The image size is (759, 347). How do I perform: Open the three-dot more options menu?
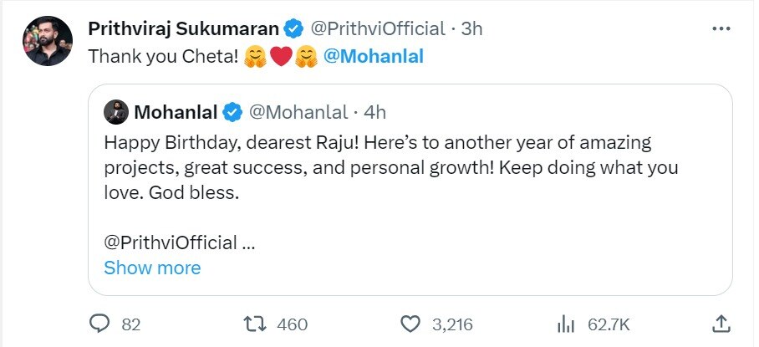(721, 28)
